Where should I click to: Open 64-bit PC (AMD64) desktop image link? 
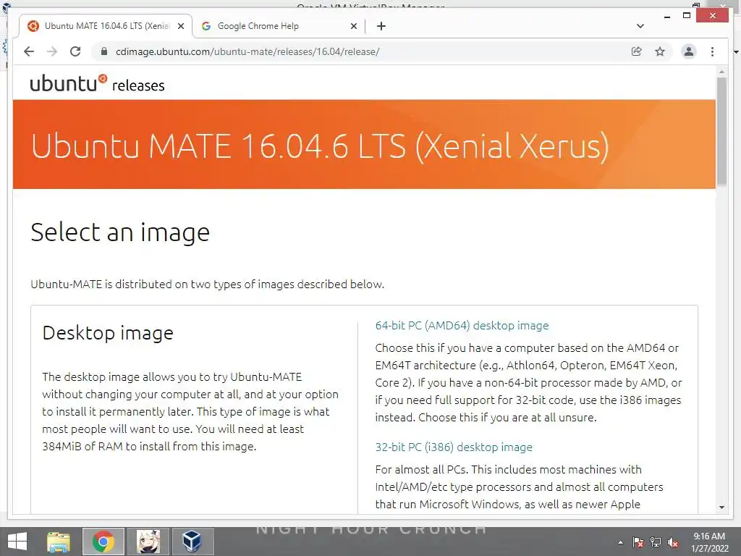(x=462, y=325)
